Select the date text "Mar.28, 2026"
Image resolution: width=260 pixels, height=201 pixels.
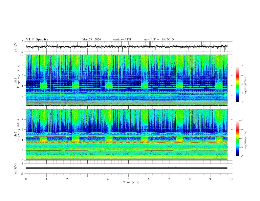(92, 39)
